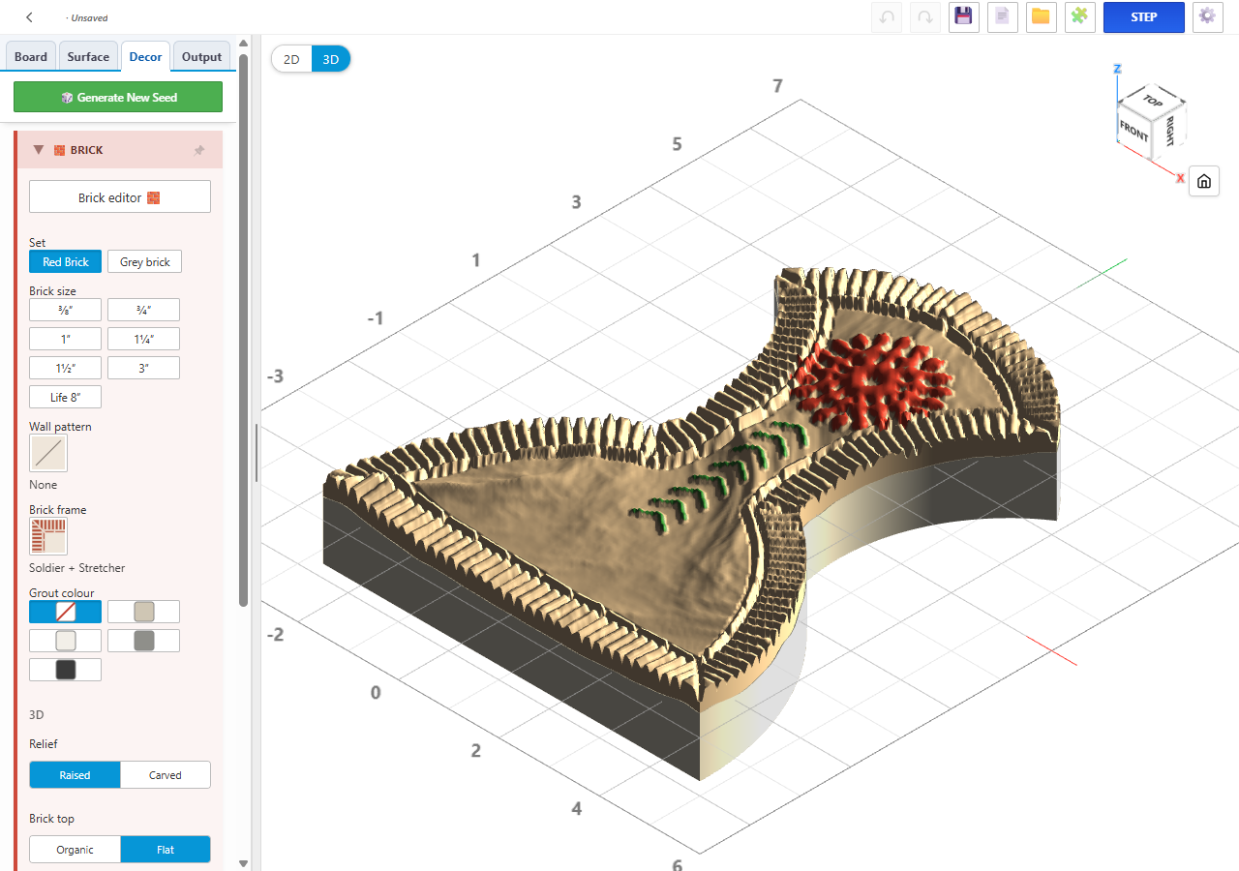Click the blue STEP button

(1144, 17)
